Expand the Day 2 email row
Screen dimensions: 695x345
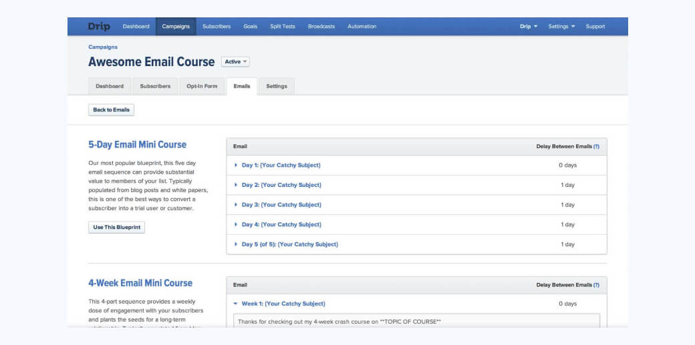281,185
